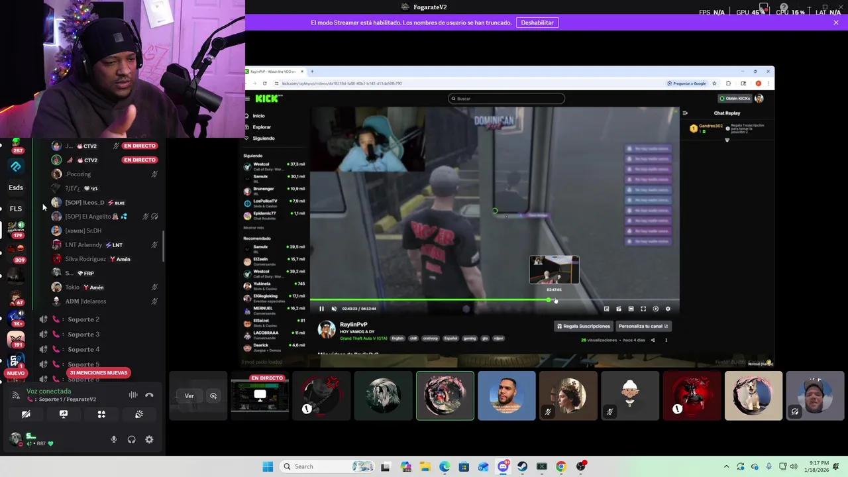Share the Kick video
The height and width of the screenshot is (477, 848).
point(653,340)
